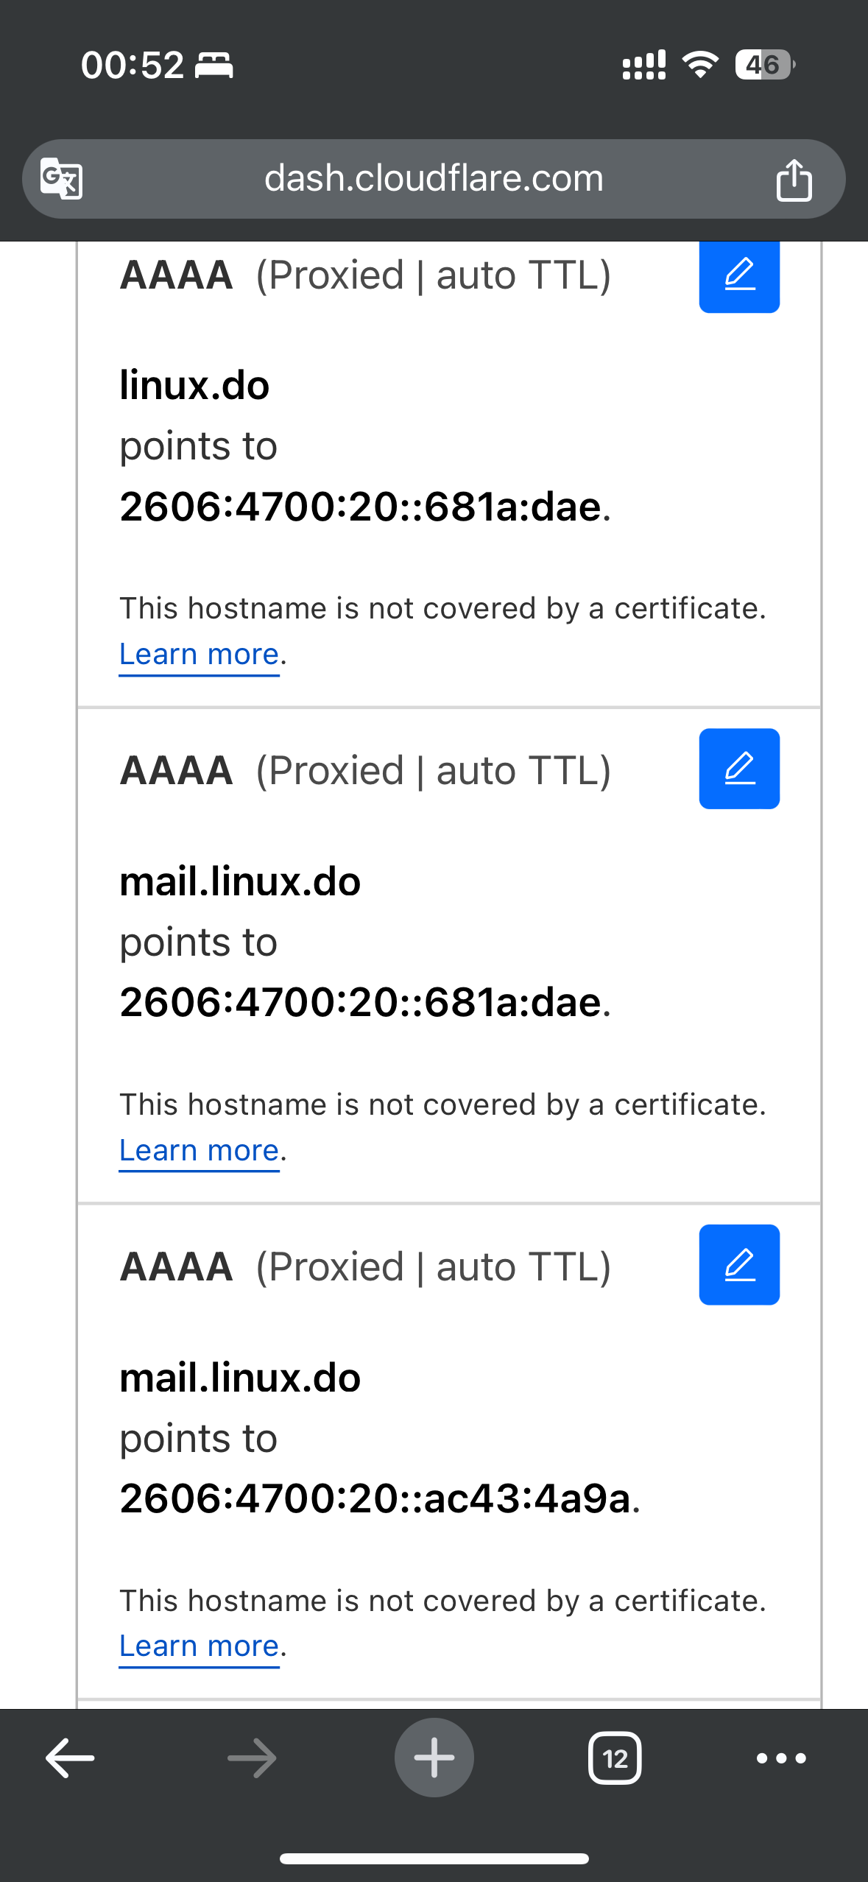Go back using the browser back arrow
The width and height of the screenshot is (868, 1882).
[70, 1758]
